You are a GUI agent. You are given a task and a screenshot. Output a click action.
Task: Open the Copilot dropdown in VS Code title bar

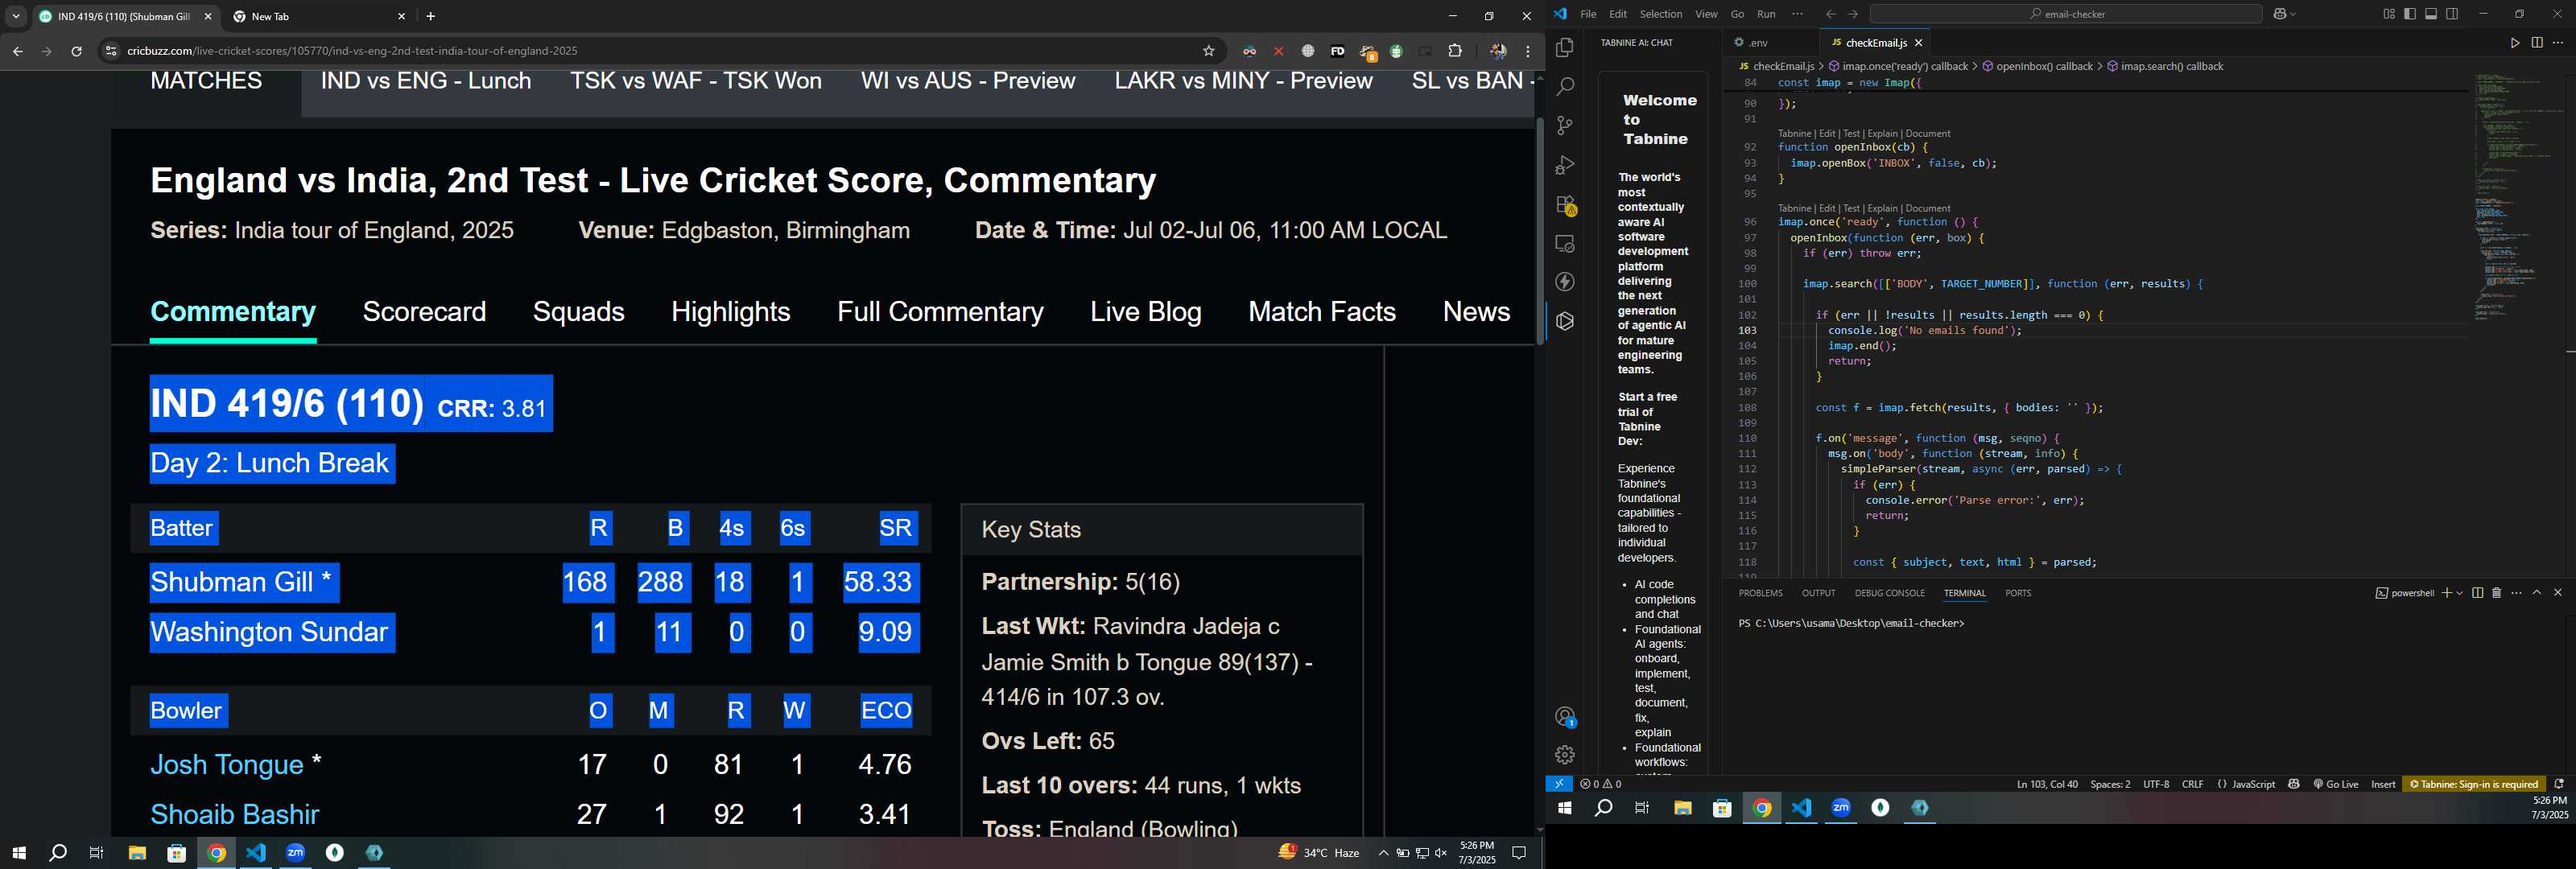point(2292,14)
